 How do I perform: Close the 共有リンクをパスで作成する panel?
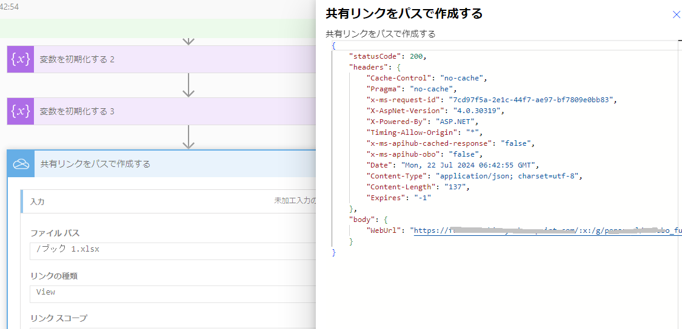click(677, 15)
